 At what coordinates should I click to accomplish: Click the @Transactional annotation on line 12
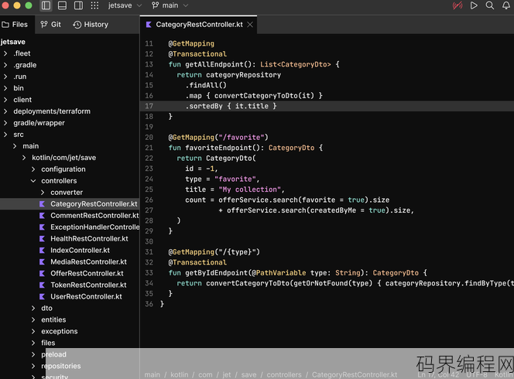point(197,54)
